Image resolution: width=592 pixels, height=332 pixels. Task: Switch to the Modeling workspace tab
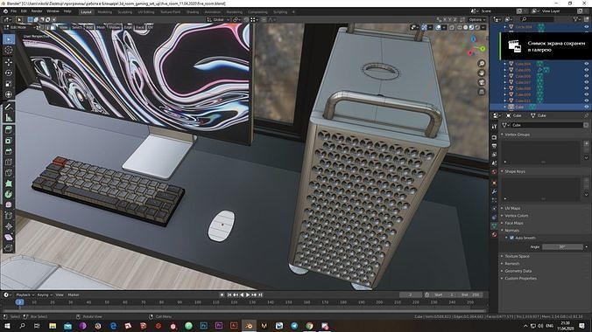point(104,12)
